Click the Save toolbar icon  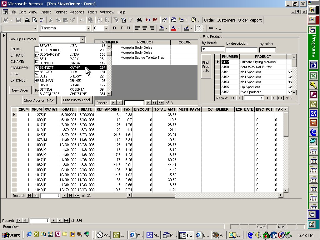(18, 20)
